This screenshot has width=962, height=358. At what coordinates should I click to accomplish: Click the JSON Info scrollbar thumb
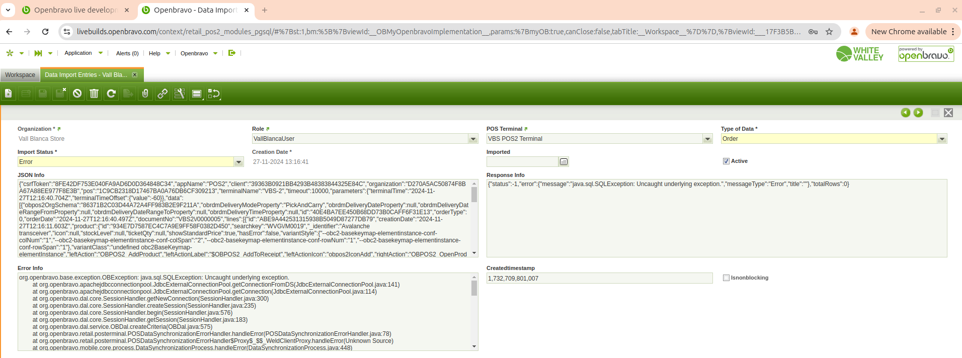click(x=474, y=195)
